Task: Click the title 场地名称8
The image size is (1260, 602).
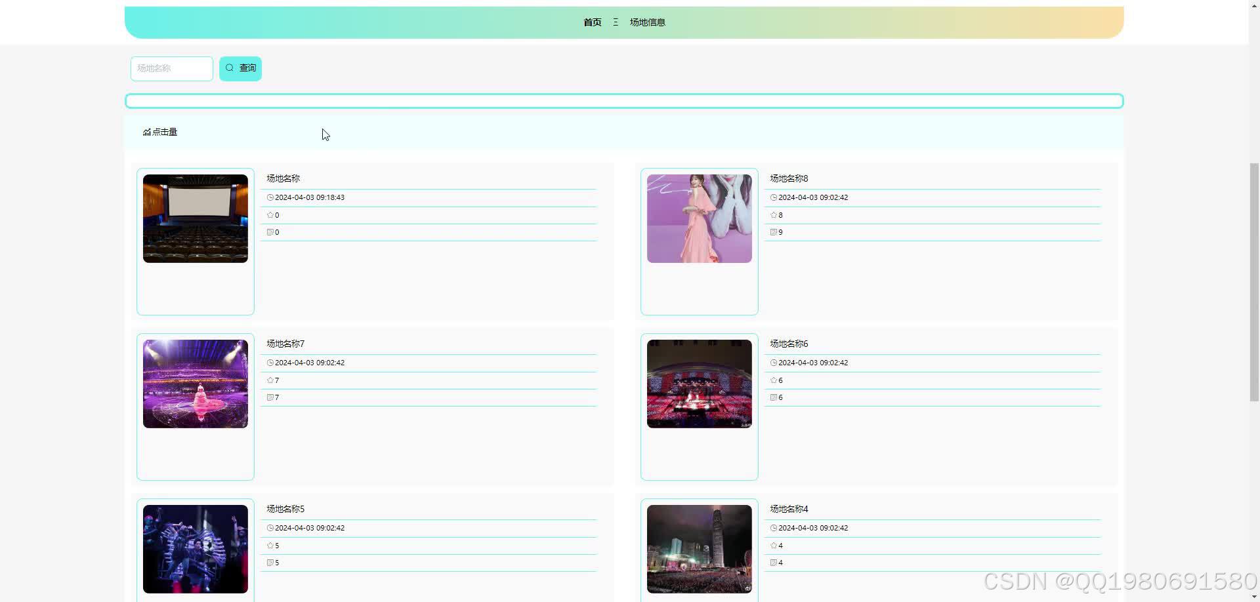Action: click(789, 178)
